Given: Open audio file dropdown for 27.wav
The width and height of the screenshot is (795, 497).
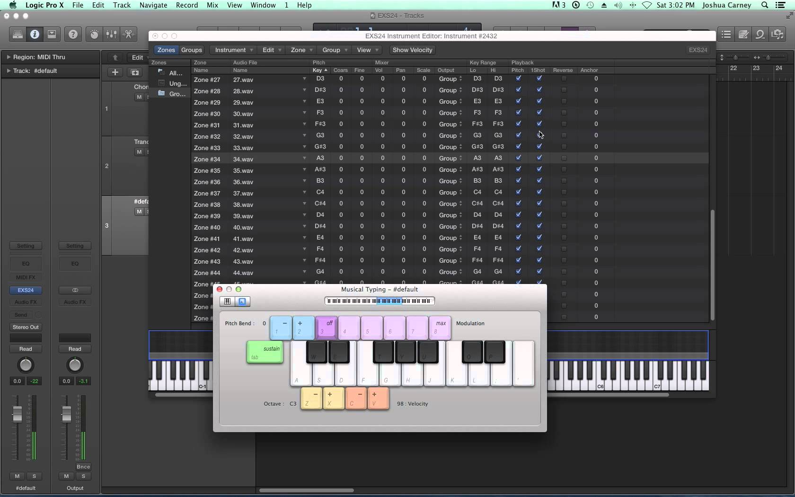Looking at the screenshot, I should click(x=304, y=79).
